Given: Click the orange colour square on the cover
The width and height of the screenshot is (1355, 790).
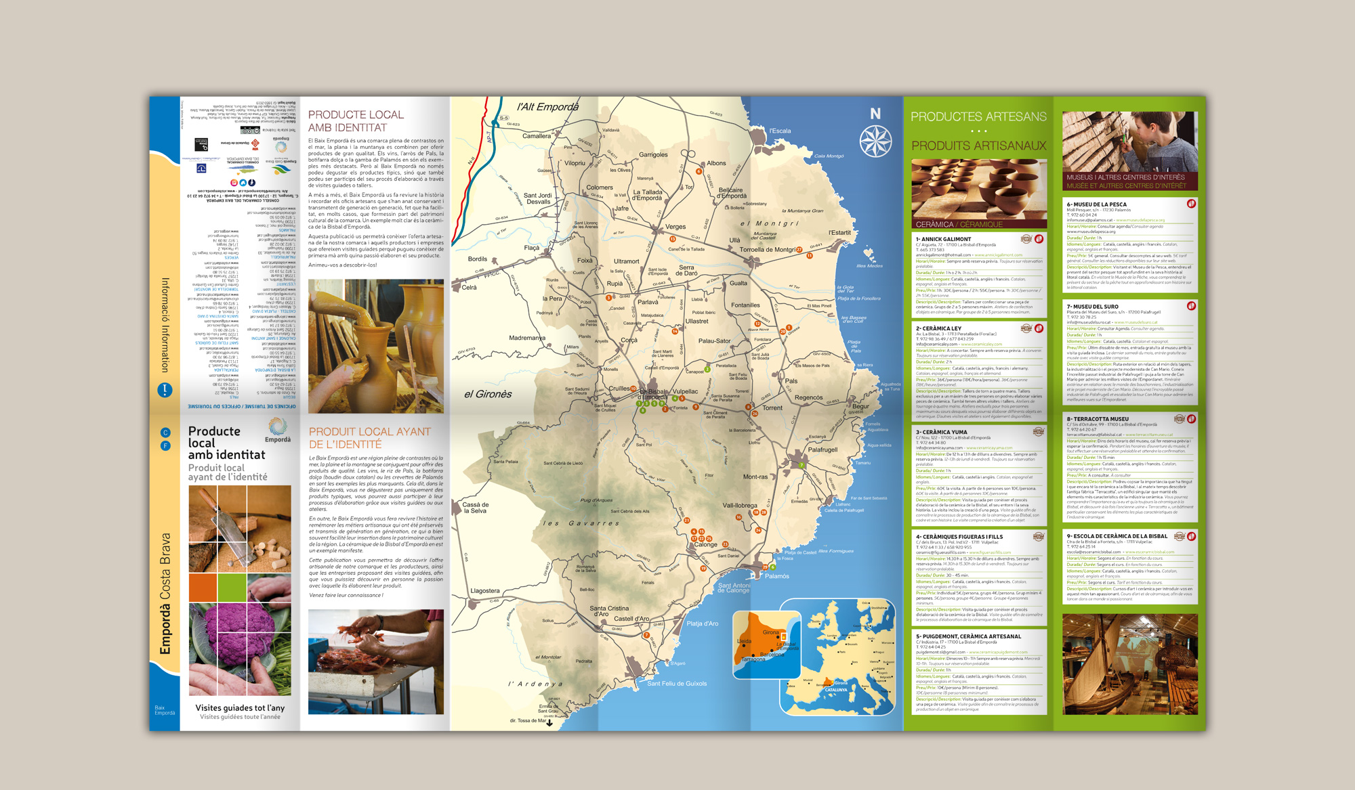Looking at the screenshot, I should [203, 588].
